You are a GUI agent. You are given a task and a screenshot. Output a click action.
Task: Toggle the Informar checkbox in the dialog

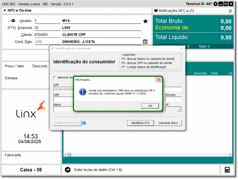pos(55,78)
